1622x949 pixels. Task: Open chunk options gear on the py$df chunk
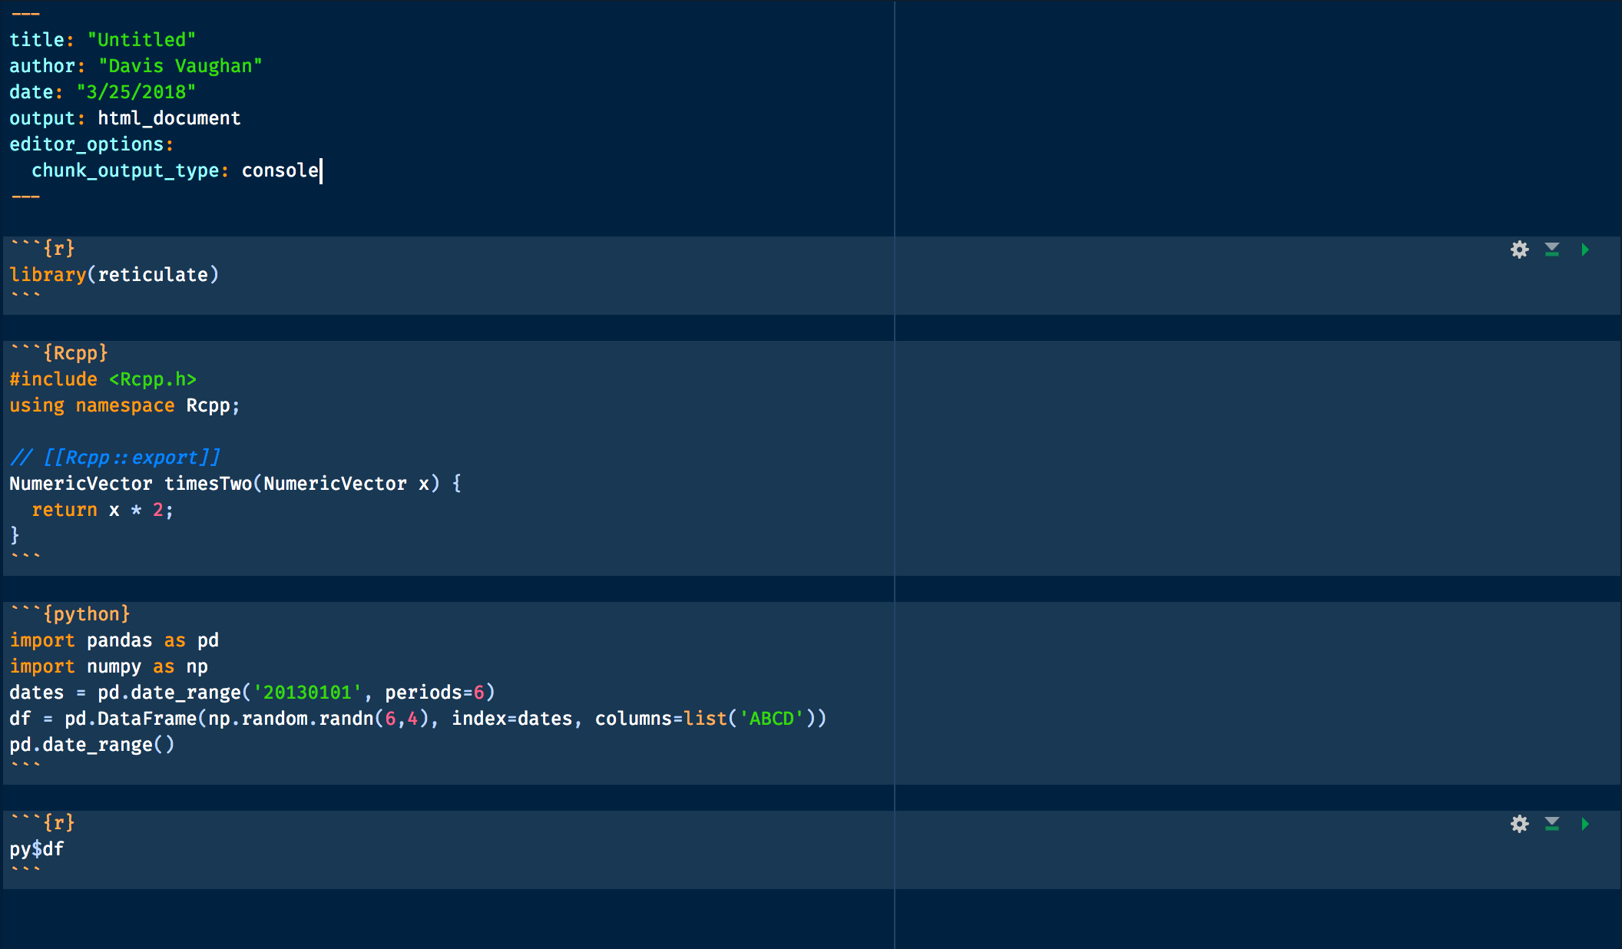coord(1519,824)
